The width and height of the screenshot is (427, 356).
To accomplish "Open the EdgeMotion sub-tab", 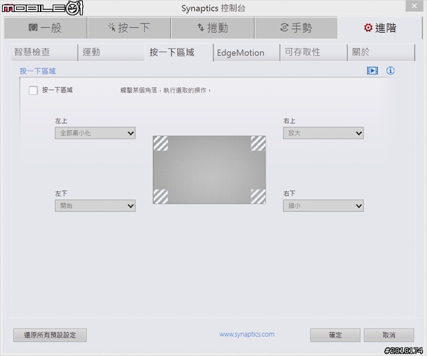I will (246, 52).
